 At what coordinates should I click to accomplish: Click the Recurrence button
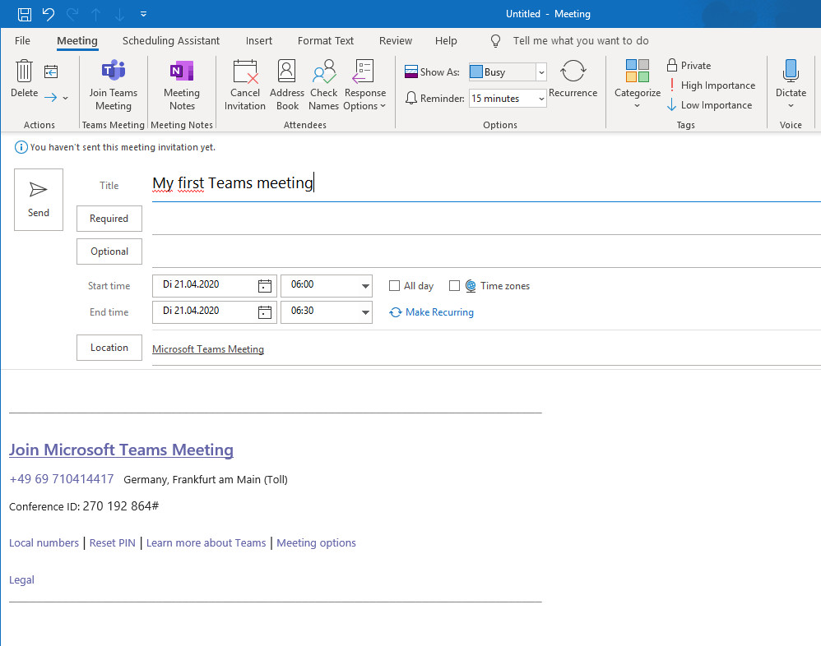(573, 78)
